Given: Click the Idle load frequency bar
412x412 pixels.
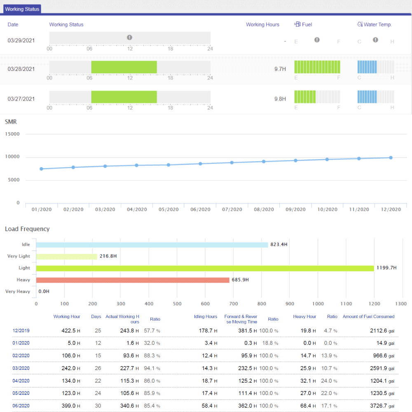Looking at the screenshot, I should [152, 245].
